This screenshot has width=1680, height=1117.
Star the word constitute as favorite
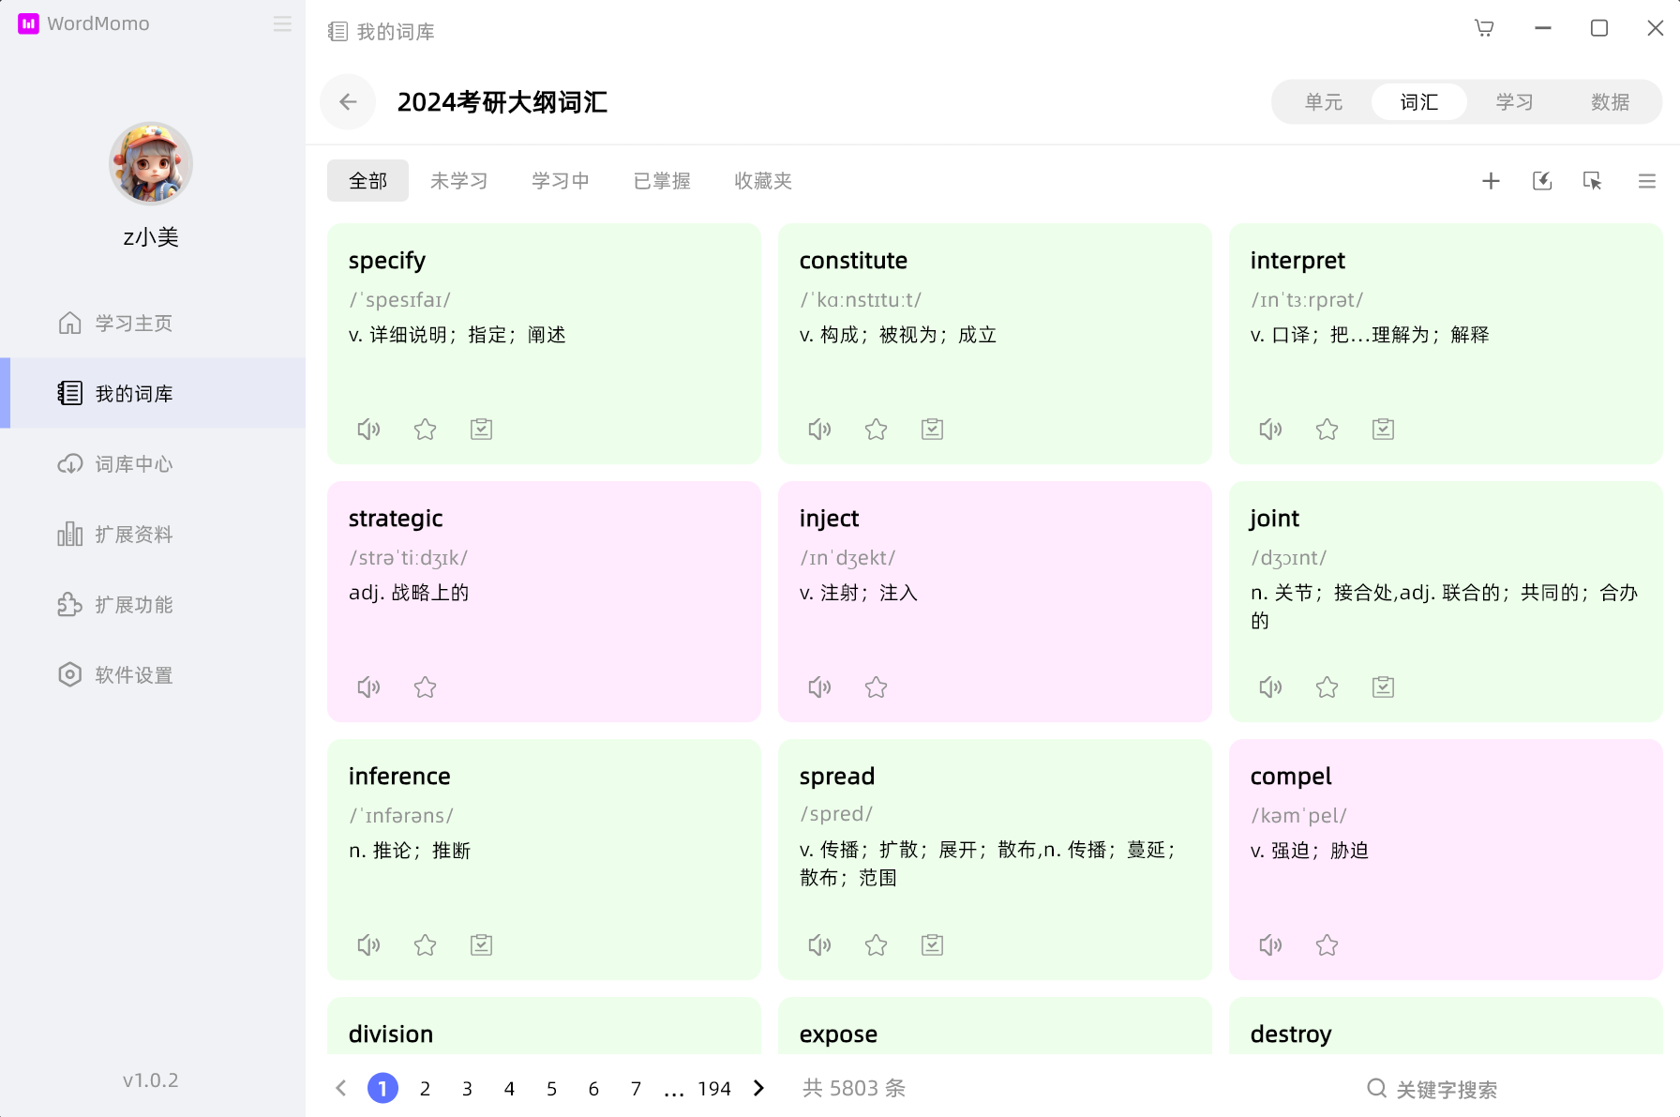[x=876, y=430]
